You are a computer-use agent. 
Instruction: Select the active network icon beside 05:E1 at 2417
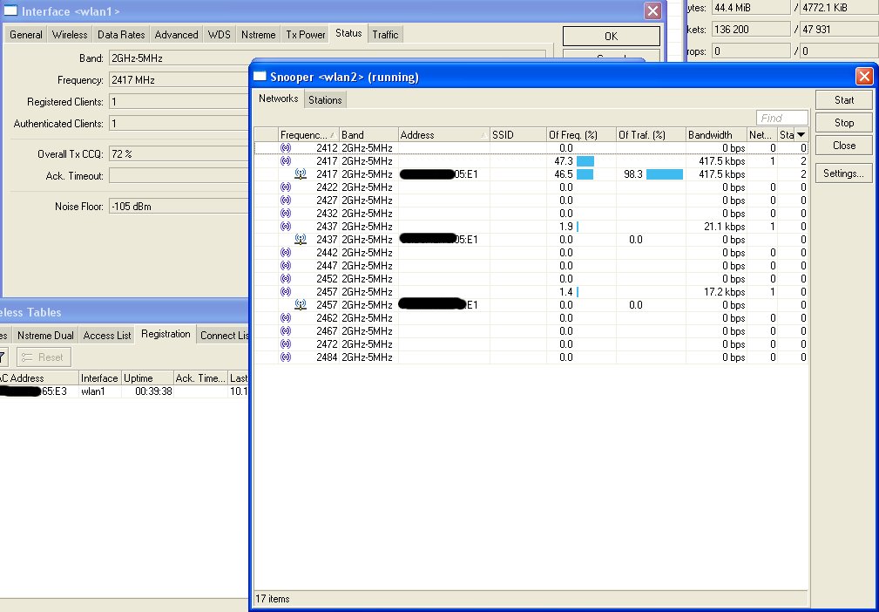tap(300, 173)
